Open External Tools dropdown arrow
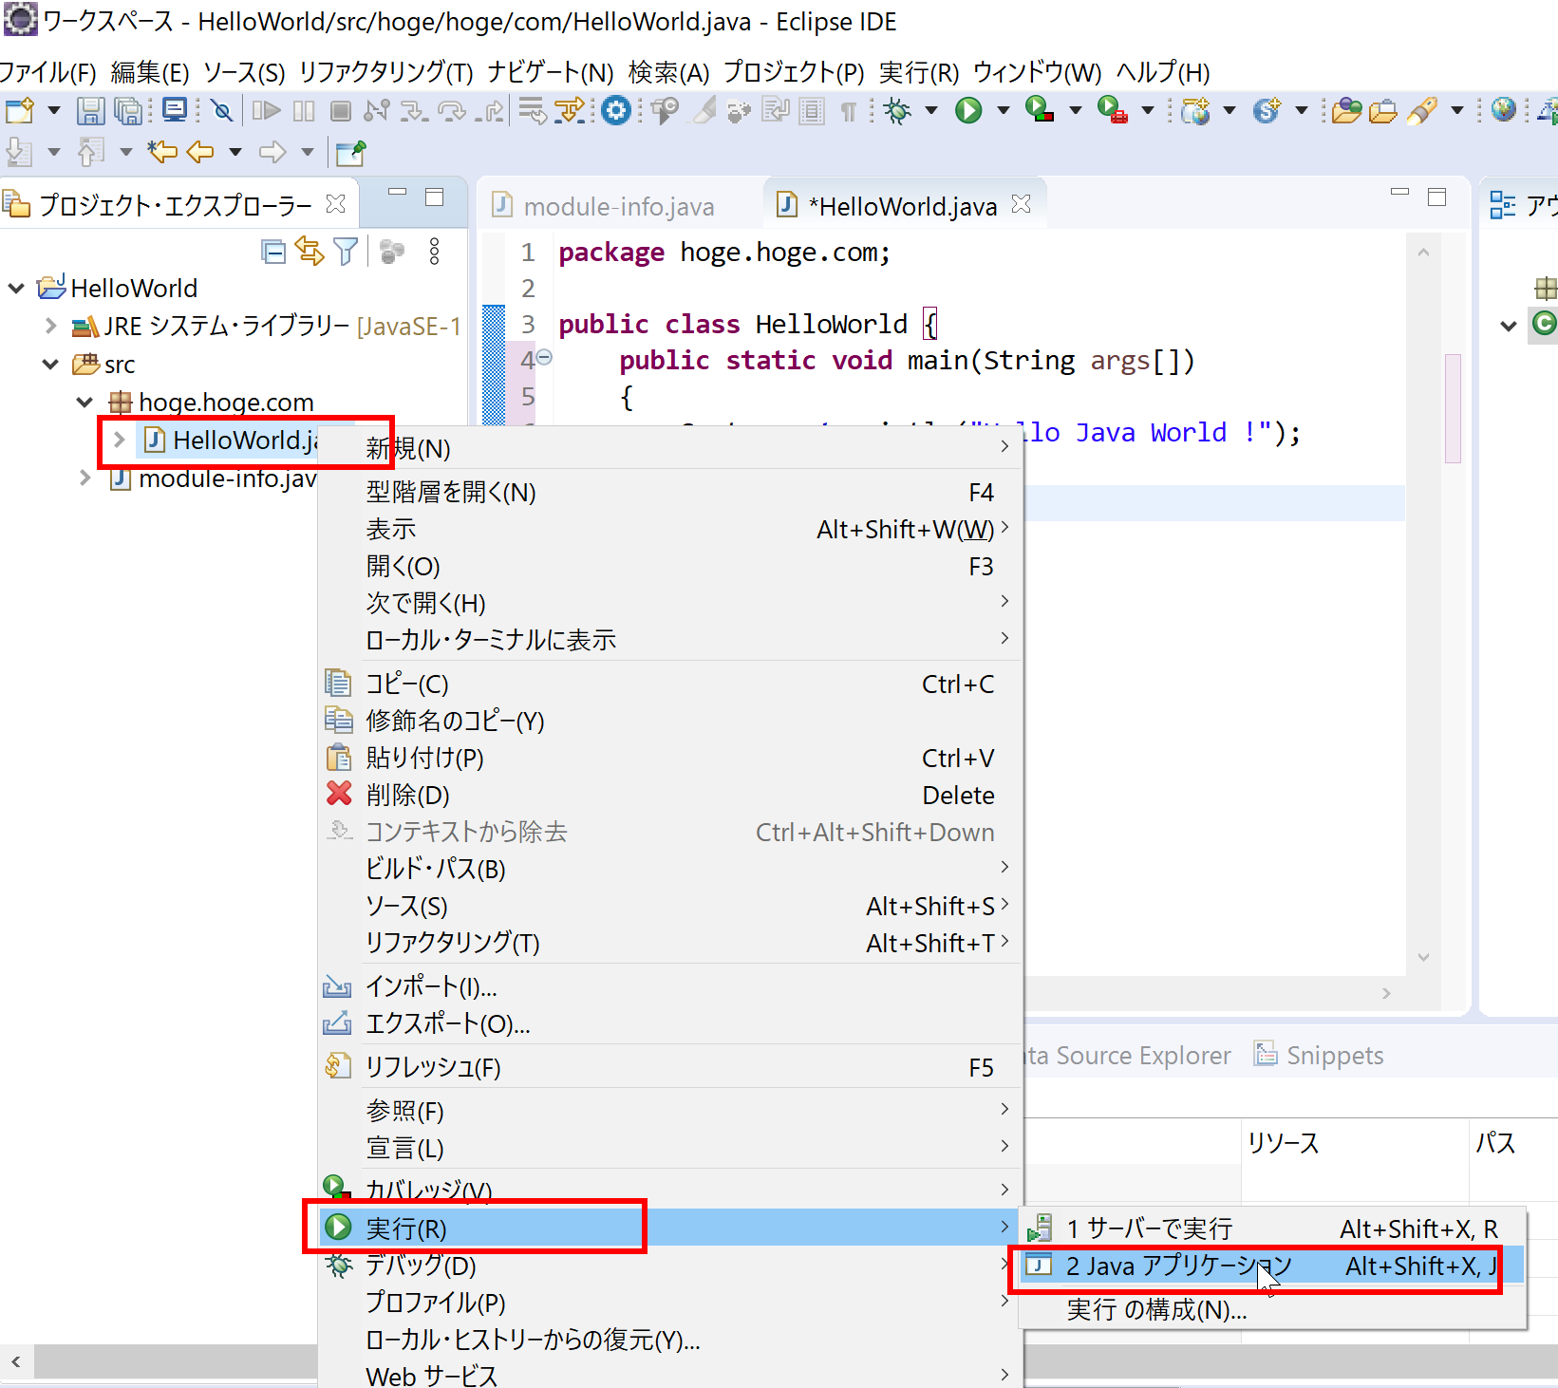Screen dimensions: 1558x1388 tap(1148, 111)
